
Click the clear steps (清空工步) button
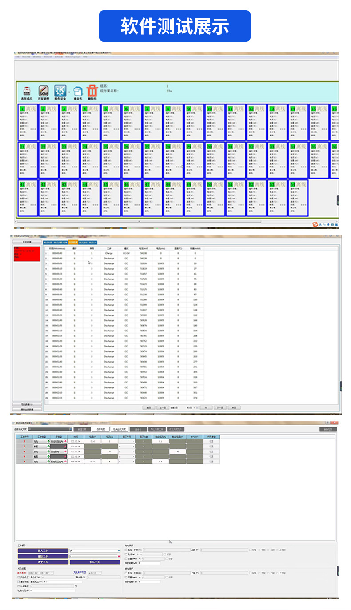(43, 562)
